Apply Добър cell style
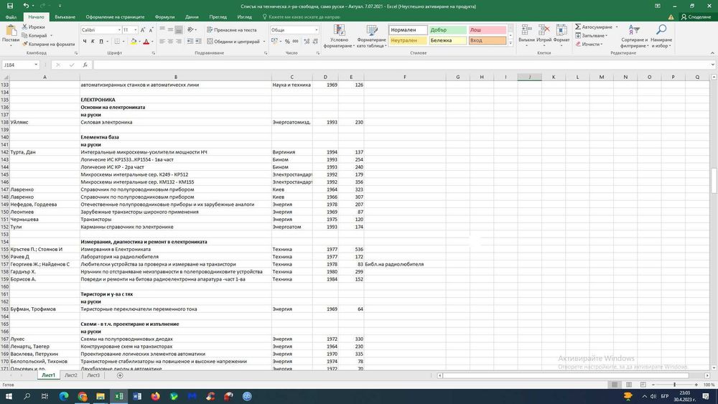This screenshot has width=718, height=404. click(447, 29)
